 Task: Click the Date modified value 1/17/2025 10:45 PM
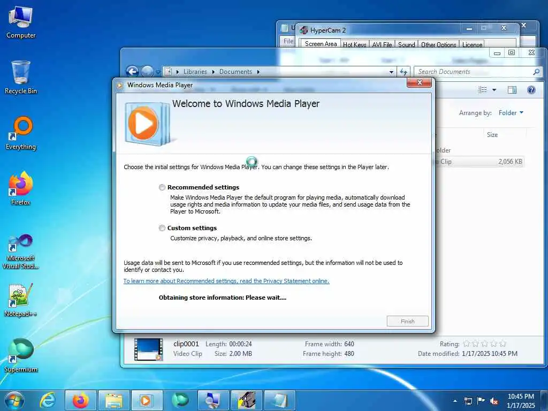pyautogui.click(x=490, y=354)
